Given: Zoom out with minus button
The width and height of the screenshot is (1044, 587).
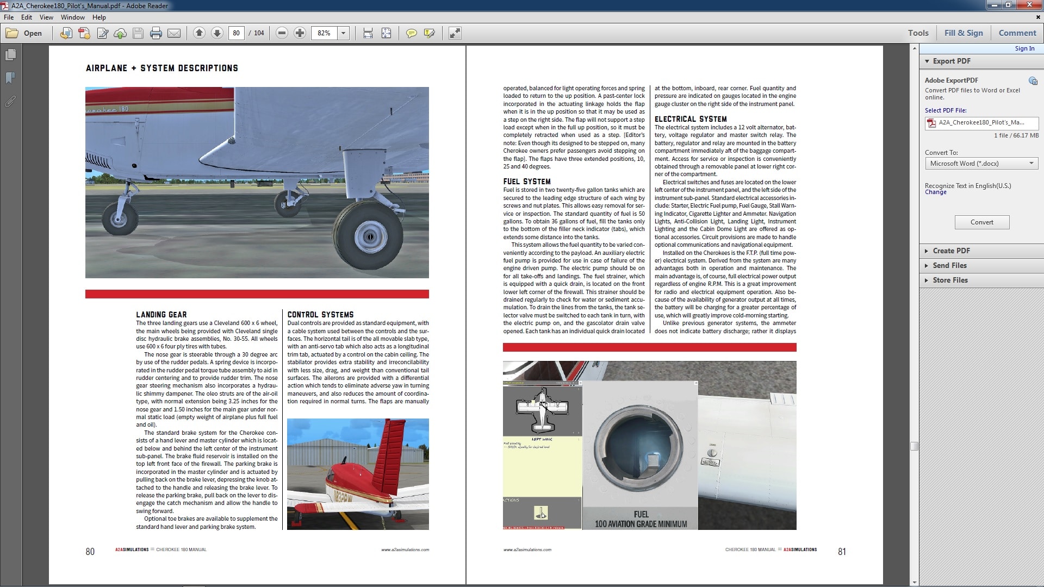Looking at the screenshot, I should [282, 33].
